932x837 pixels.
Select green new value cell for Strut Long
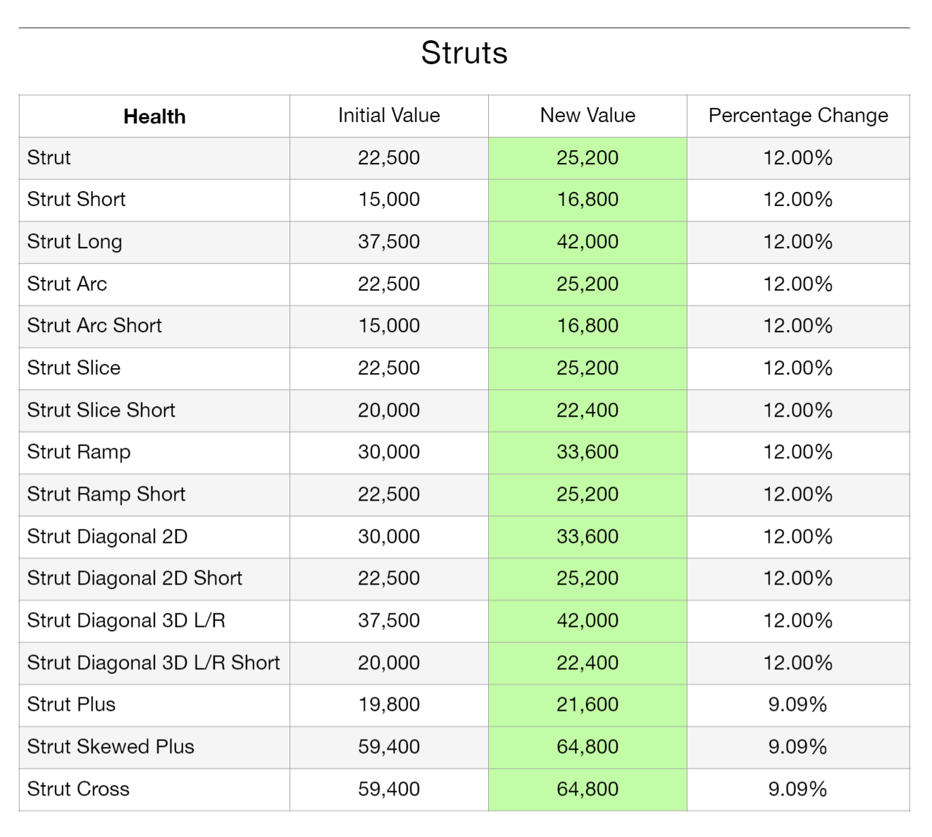[588, 242]
